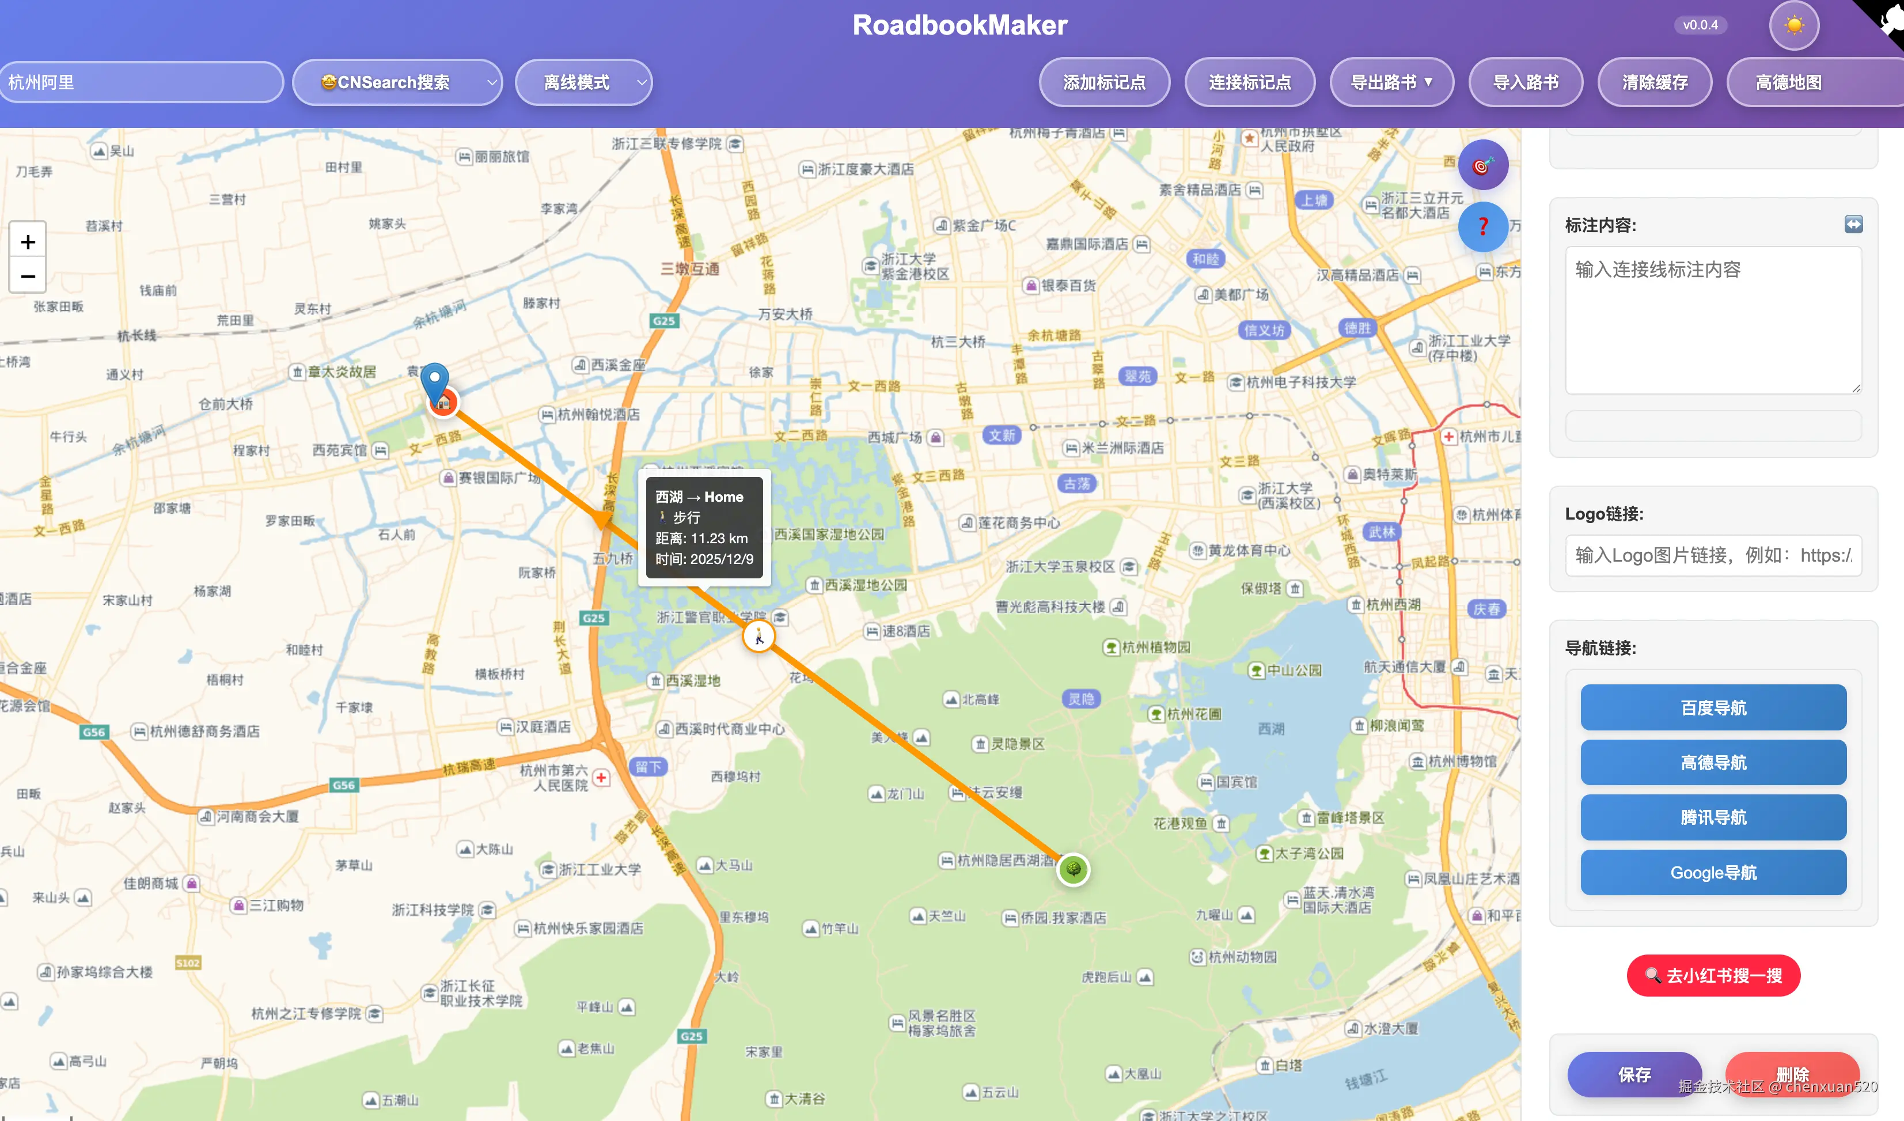The width and height of the screenshot is (1904, 1121).
Task: Zoom out the map with minus button
Action: 28,276
